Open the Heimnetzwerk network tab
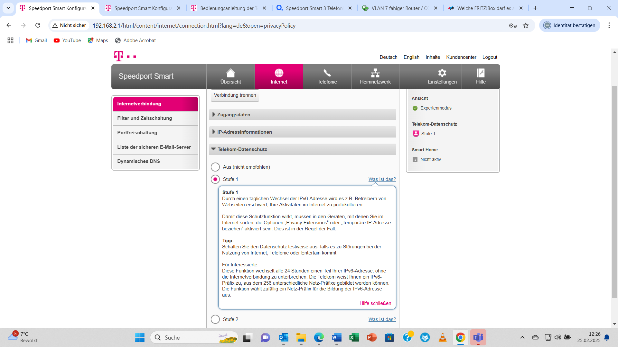 pyautogui.click(x=375, y=76)
